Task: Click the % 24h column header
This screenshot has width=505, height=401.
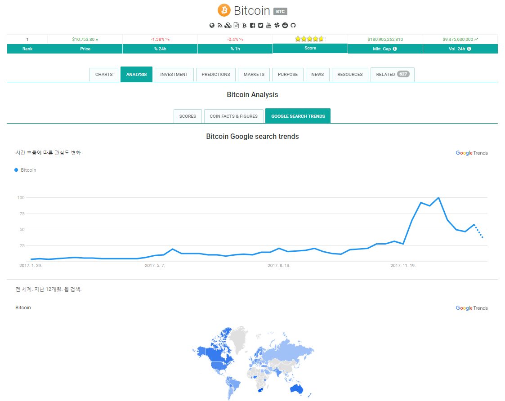Action: click(x=160, y=49)
